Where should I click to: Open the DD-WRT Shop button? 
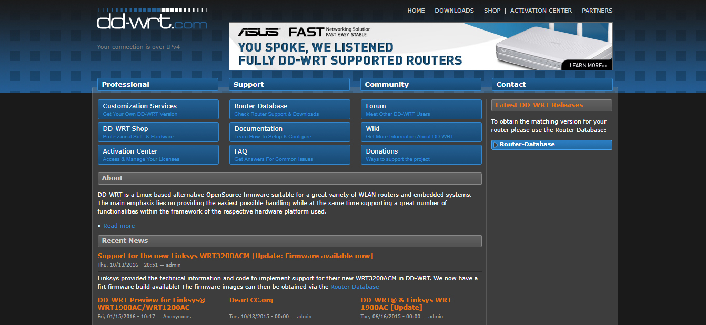point(158,132)
